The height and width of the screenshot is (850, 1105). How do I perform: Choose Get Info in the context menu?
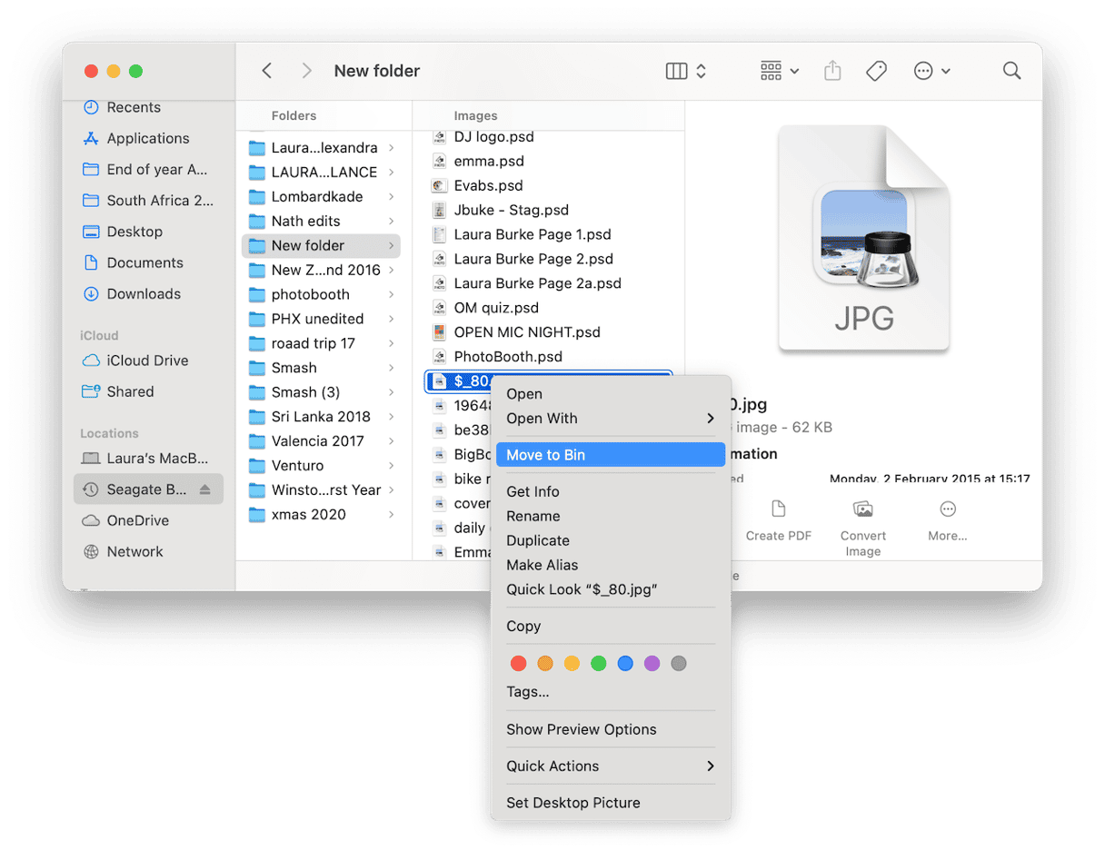611,491
